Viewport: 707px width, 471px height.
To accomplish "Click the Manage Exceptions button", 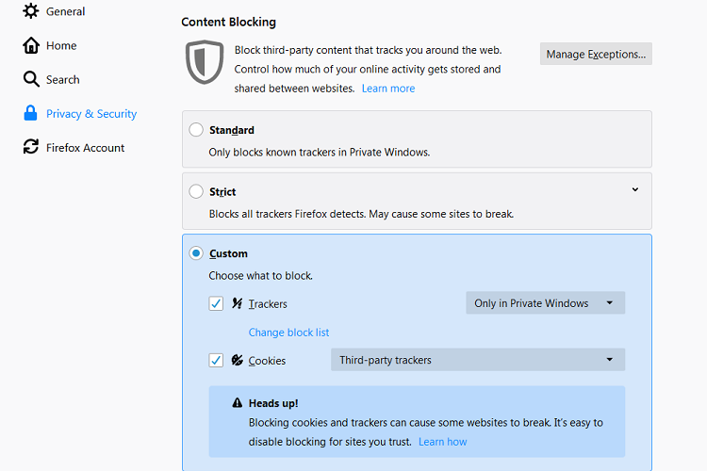I will [x=596, y=54].
